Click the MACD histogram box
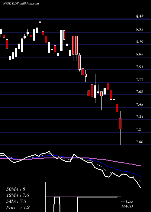This screenshot has height=212, width=151. click(83, 197)
